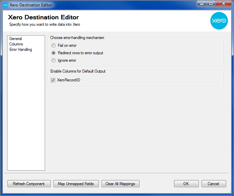The height and width of the screenshot is (196, 234).
Task: Switch to the Error Handling page
Action: (21, 50)
